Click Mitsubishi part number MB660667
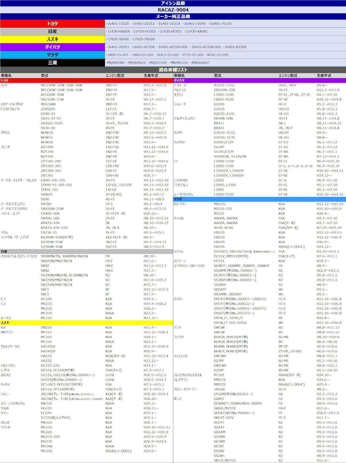Viewport: 346px width, 463px height. tap(200, 63)
